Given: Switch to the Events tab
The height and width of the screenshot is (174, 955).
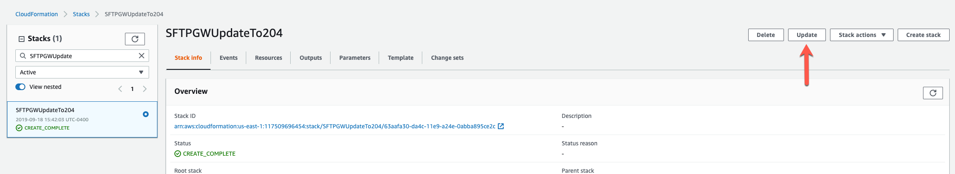Looking at the screenshot, I should pos(228,58).
